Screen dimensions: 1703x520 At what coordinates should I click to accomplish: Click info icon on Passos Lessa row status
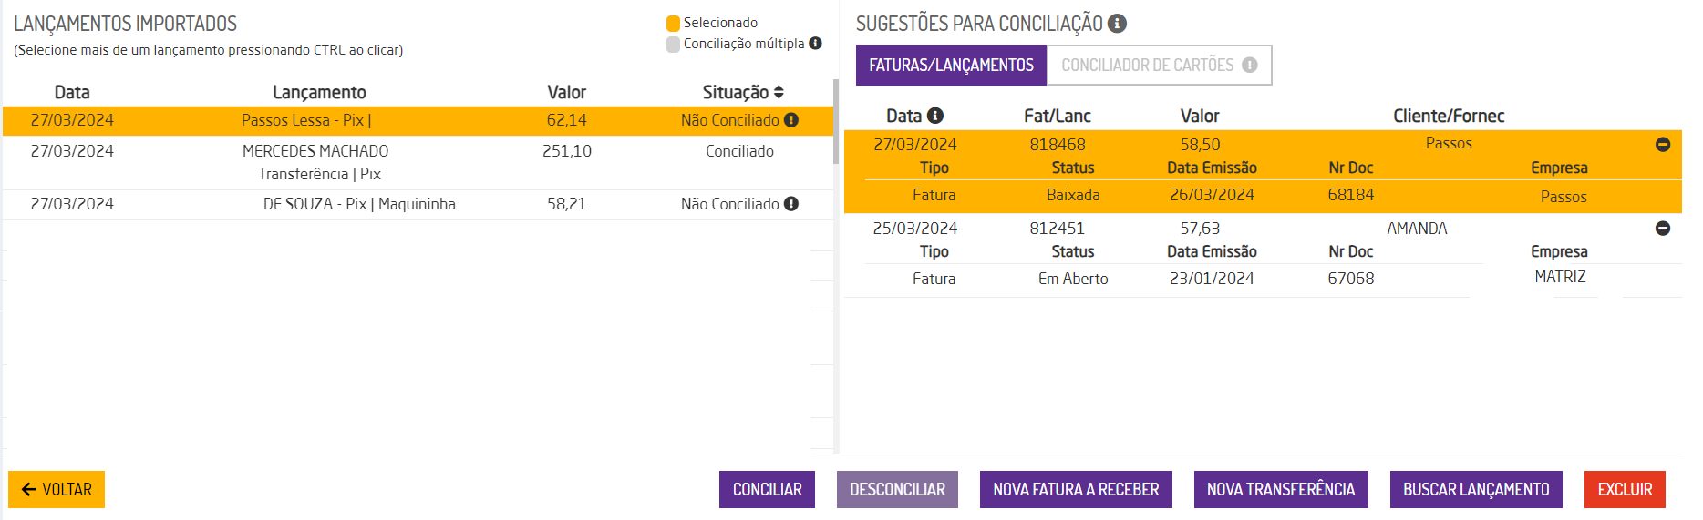(x=791, y=120)
